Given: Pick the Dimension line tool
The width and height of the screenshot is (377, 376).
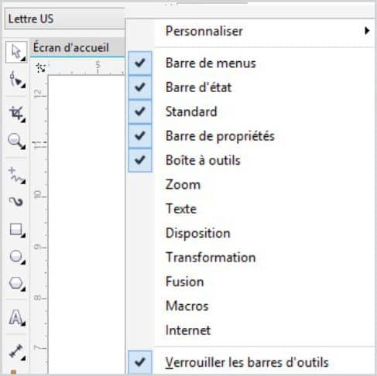Looking at the screenshot, I should tap(16, 352).
